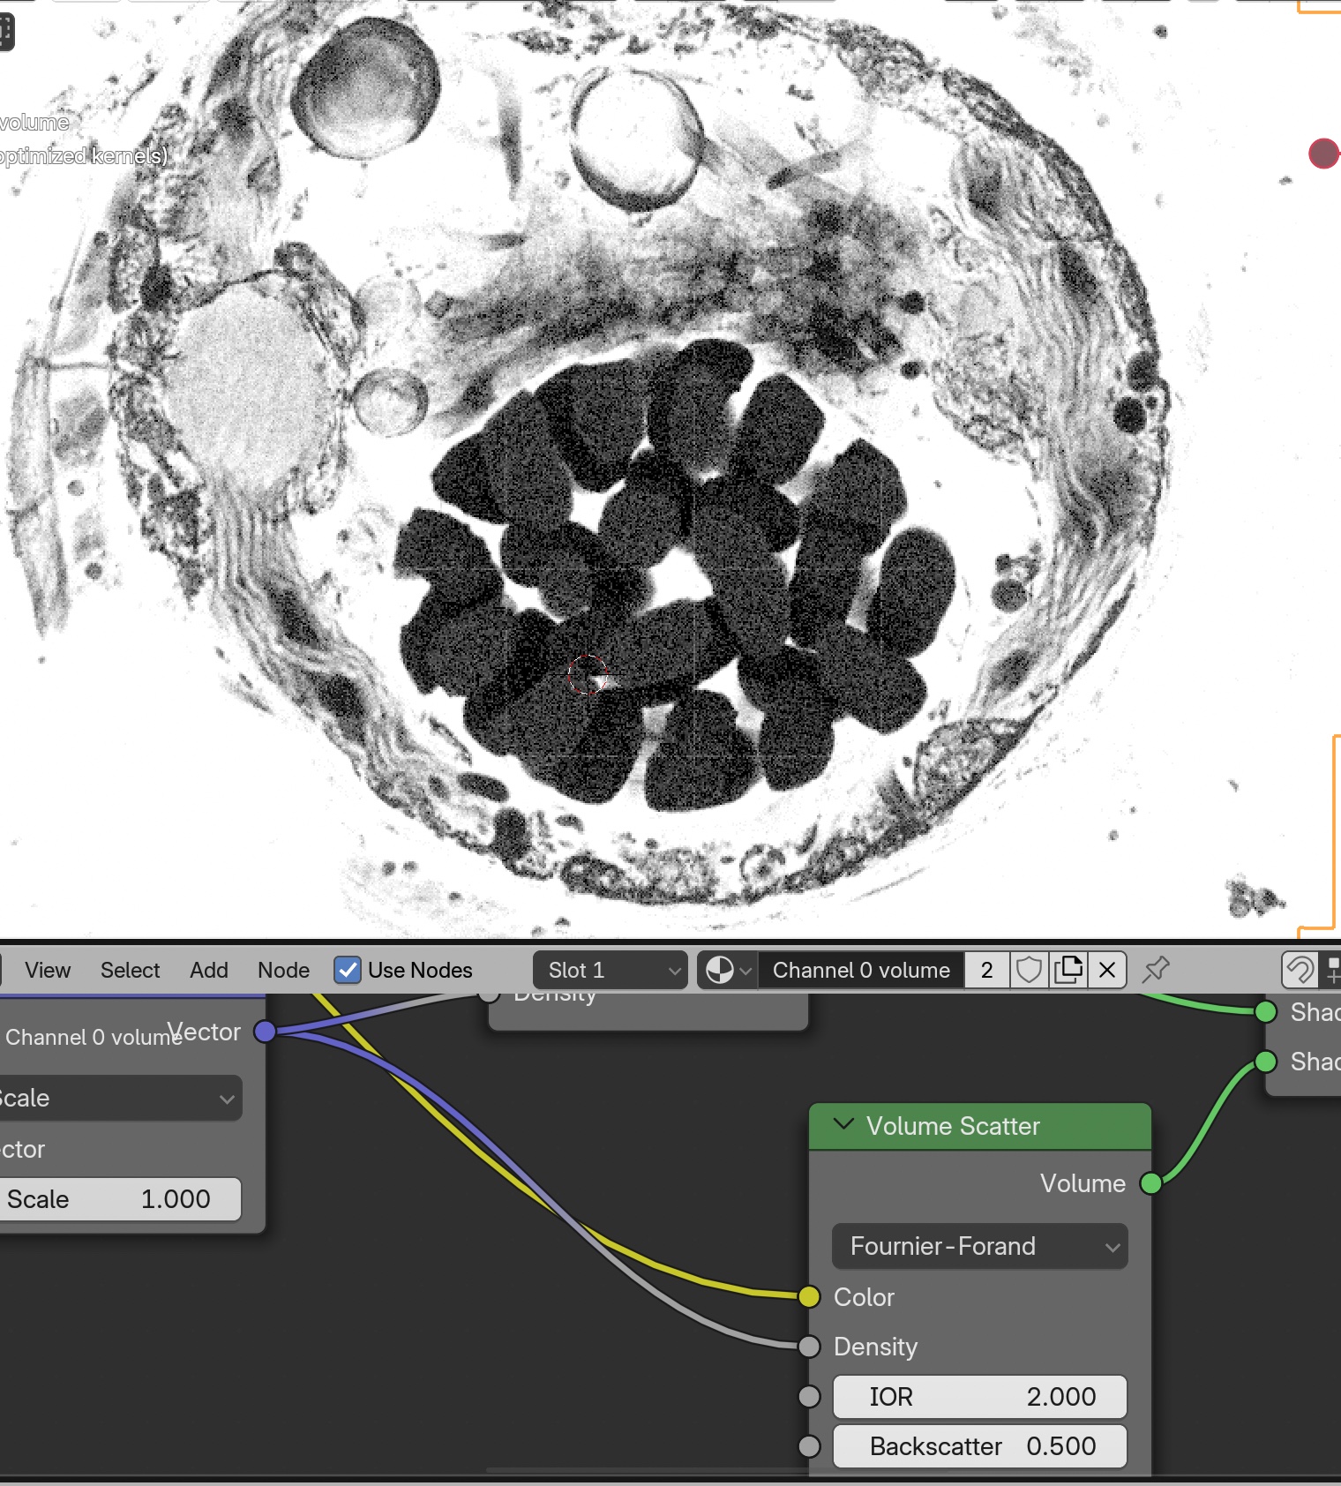Toggle fake user shield icon
The image size is (1341, 1486).
point(1029,971)
